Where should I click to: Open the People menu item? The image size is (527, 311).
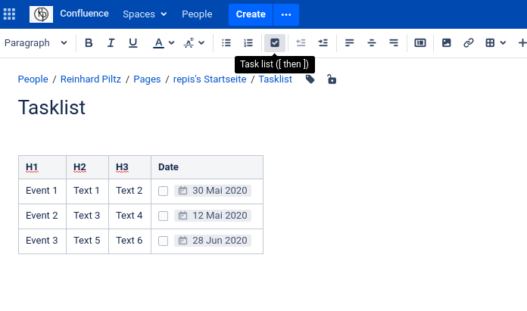click(x=197, y=14)
